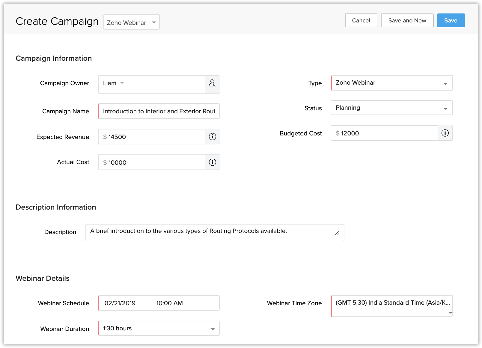
Task: Open the Zoho Webinar layout dropdown in header
Action: coord(131,22)
